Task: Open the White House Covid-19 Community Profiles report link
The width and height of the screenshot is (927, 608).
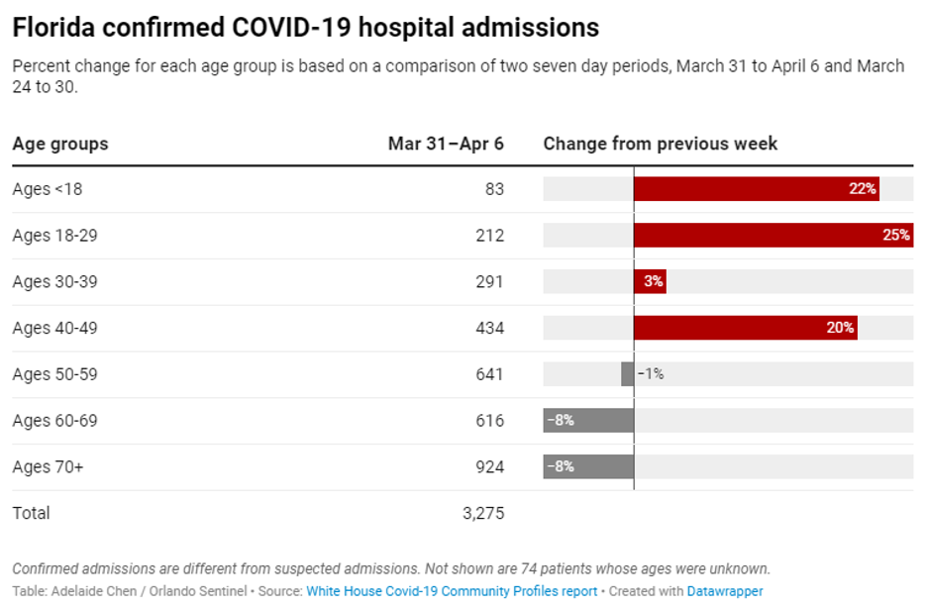Action: tap(452, 591)
